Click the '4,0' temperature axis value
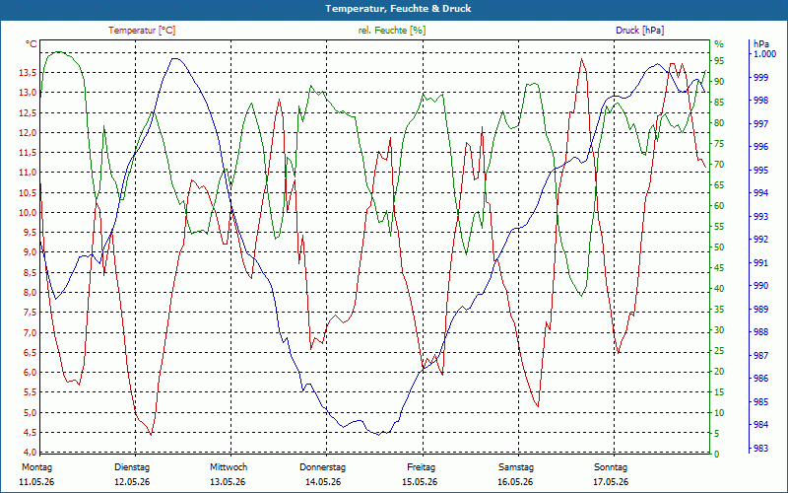Screen dimensions: 788x493 [x=31, y=452]
